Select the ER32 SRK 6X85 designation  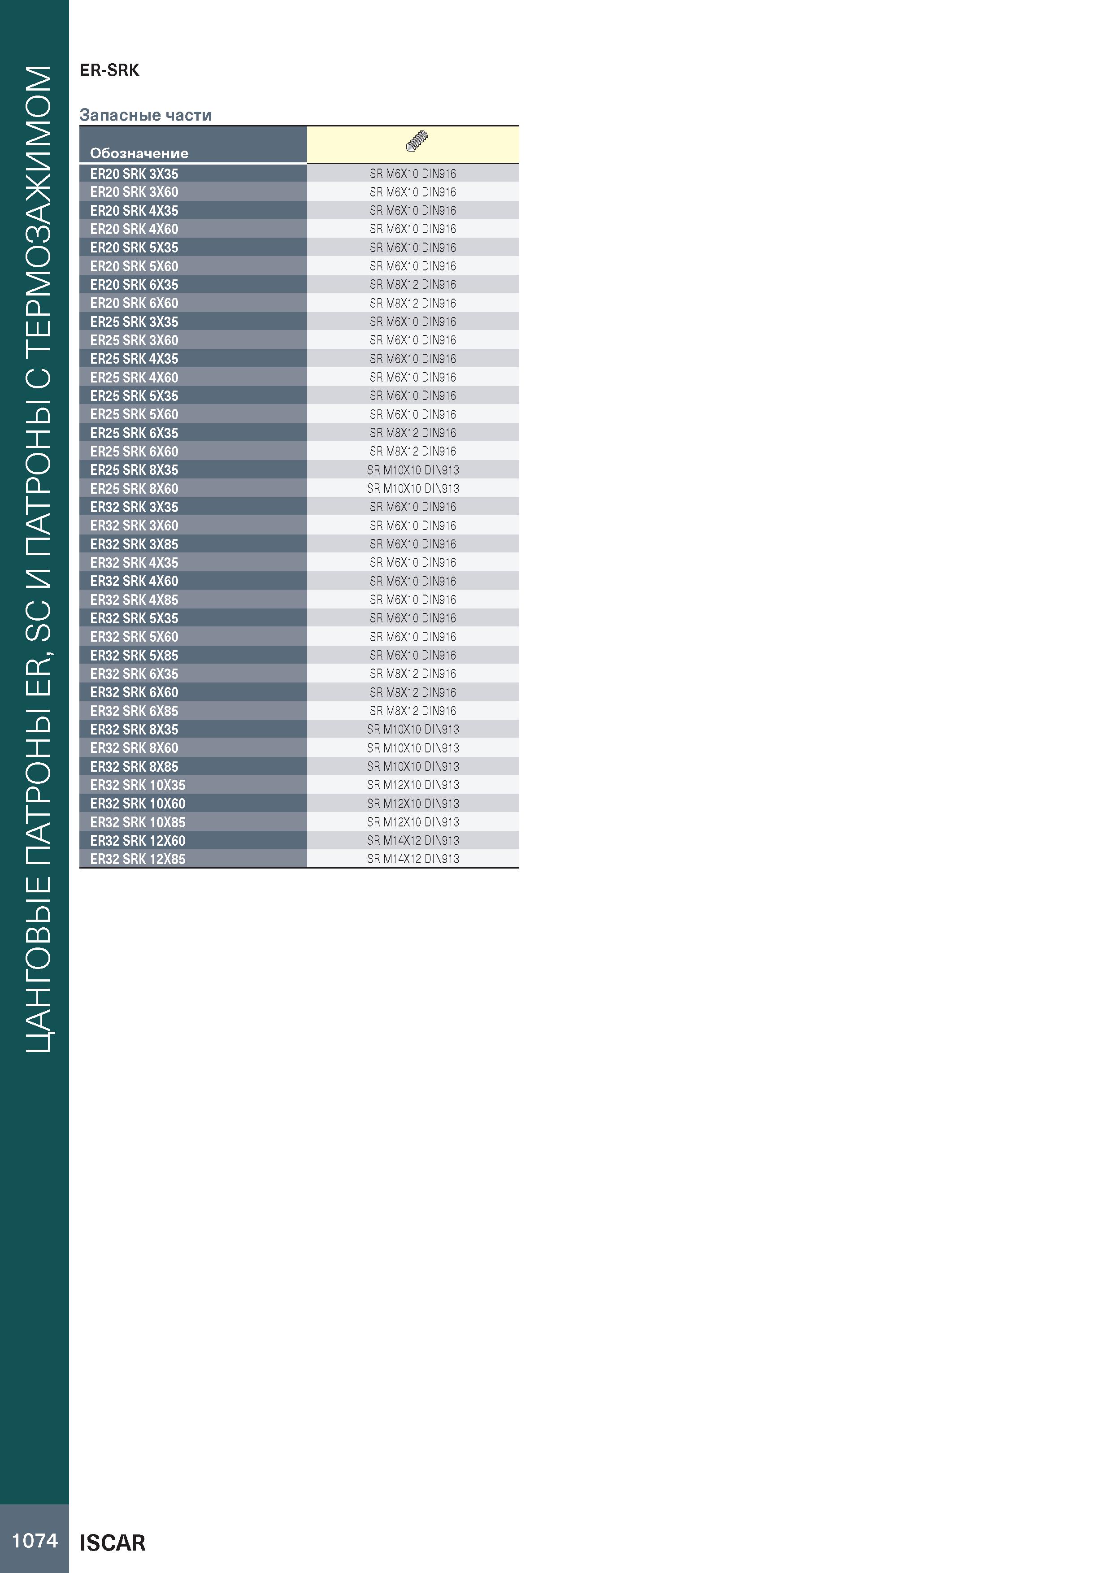[134, 711]
